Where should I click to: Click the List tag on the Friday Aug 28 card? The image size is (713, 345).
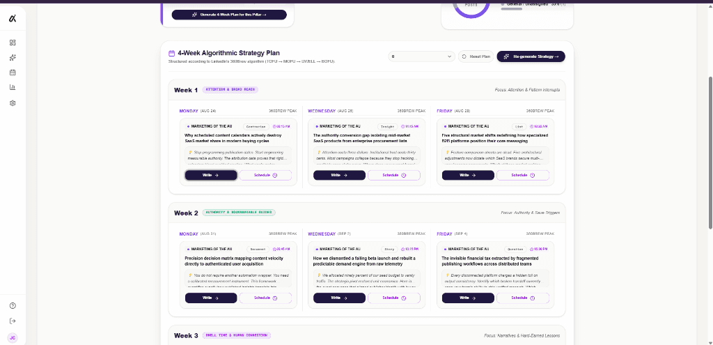tap(519, 127)
